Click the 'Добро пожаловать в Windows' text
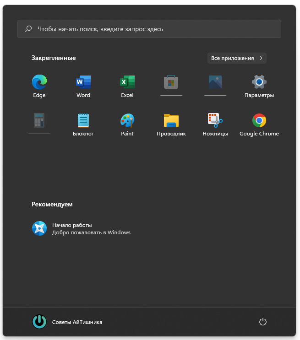Viewport: 300px width, 340px height. point(91,232)
